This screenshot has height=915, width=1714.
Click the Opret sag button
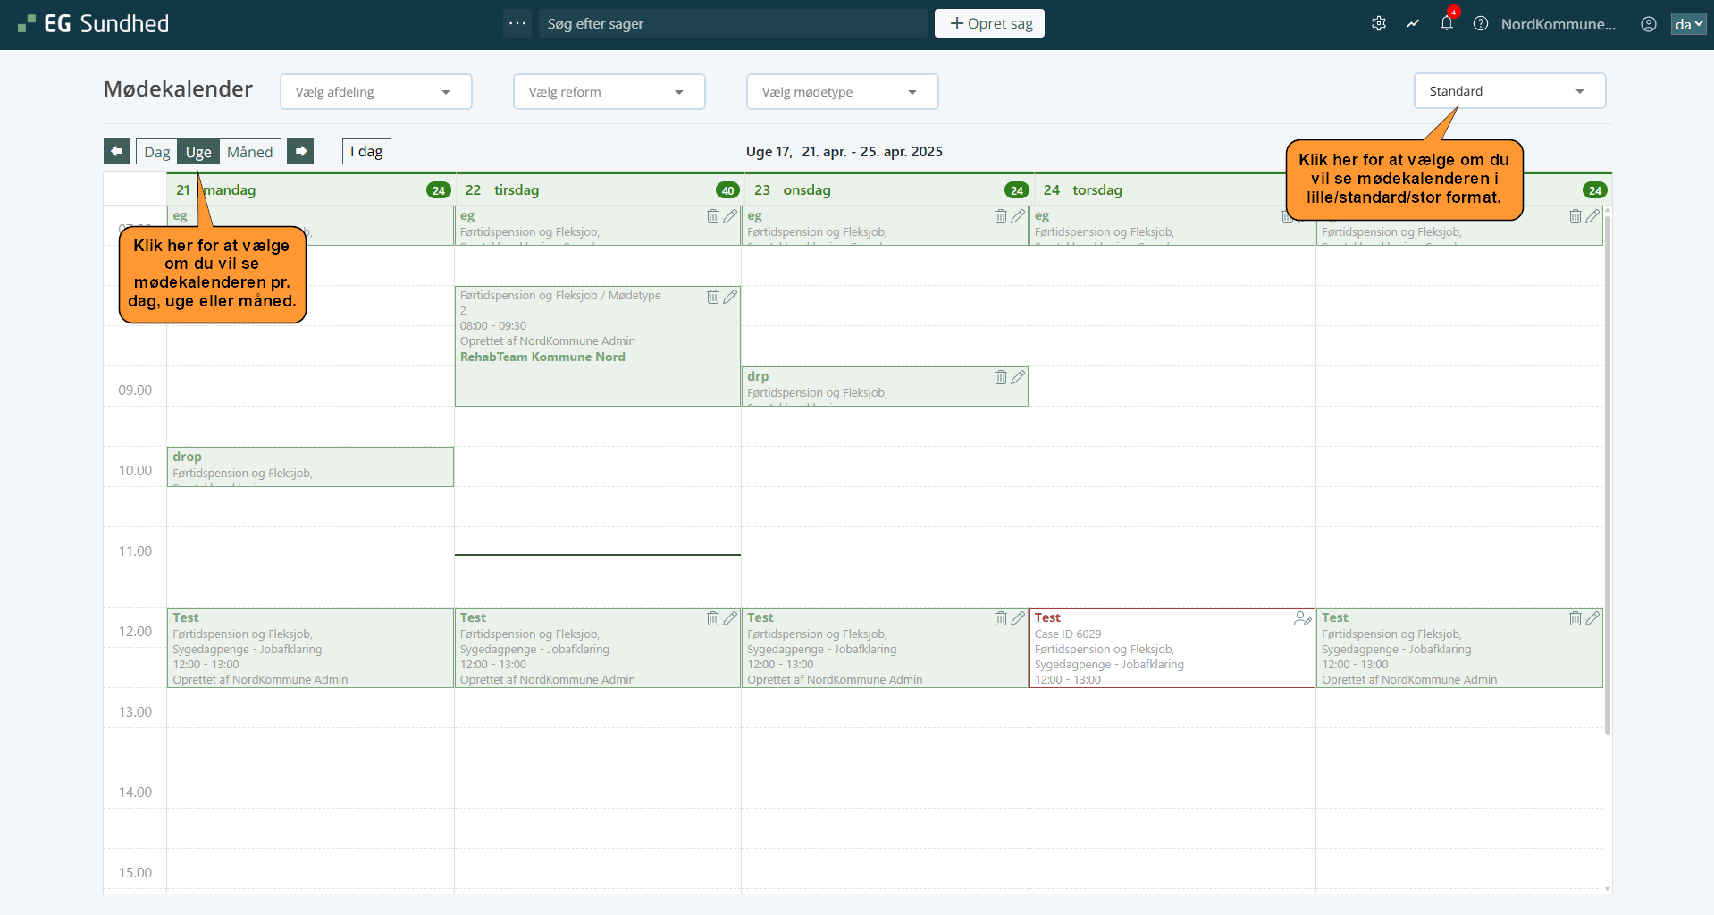(x=989, y=24)
